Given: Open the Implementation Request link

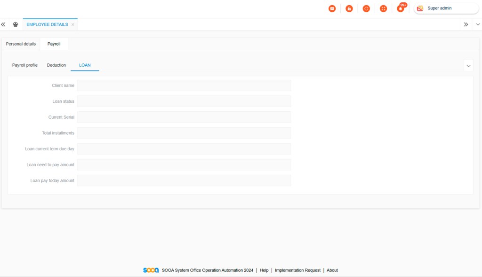Looking at the screenshot, I should click(297, 270).
